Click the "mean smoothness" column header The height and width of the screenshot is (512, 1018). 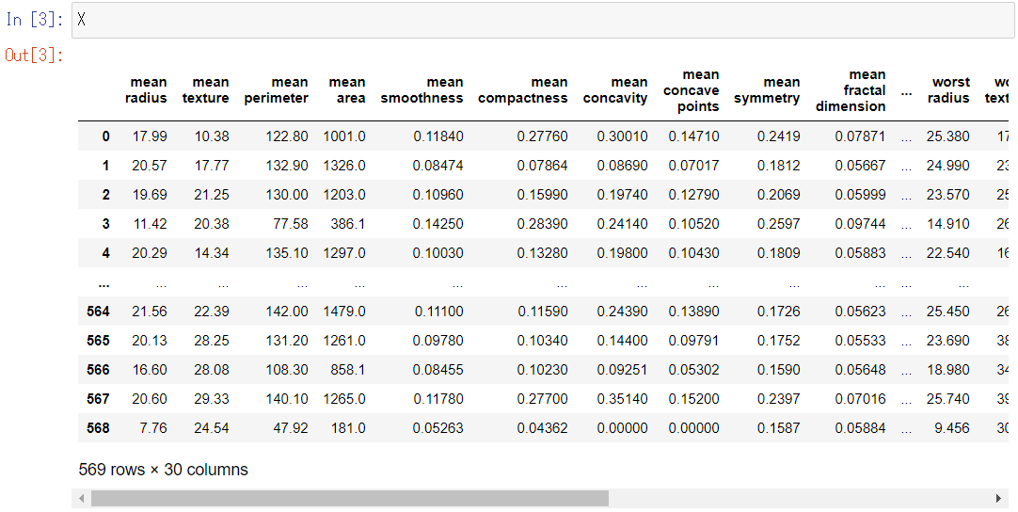[x=422, y=90]
